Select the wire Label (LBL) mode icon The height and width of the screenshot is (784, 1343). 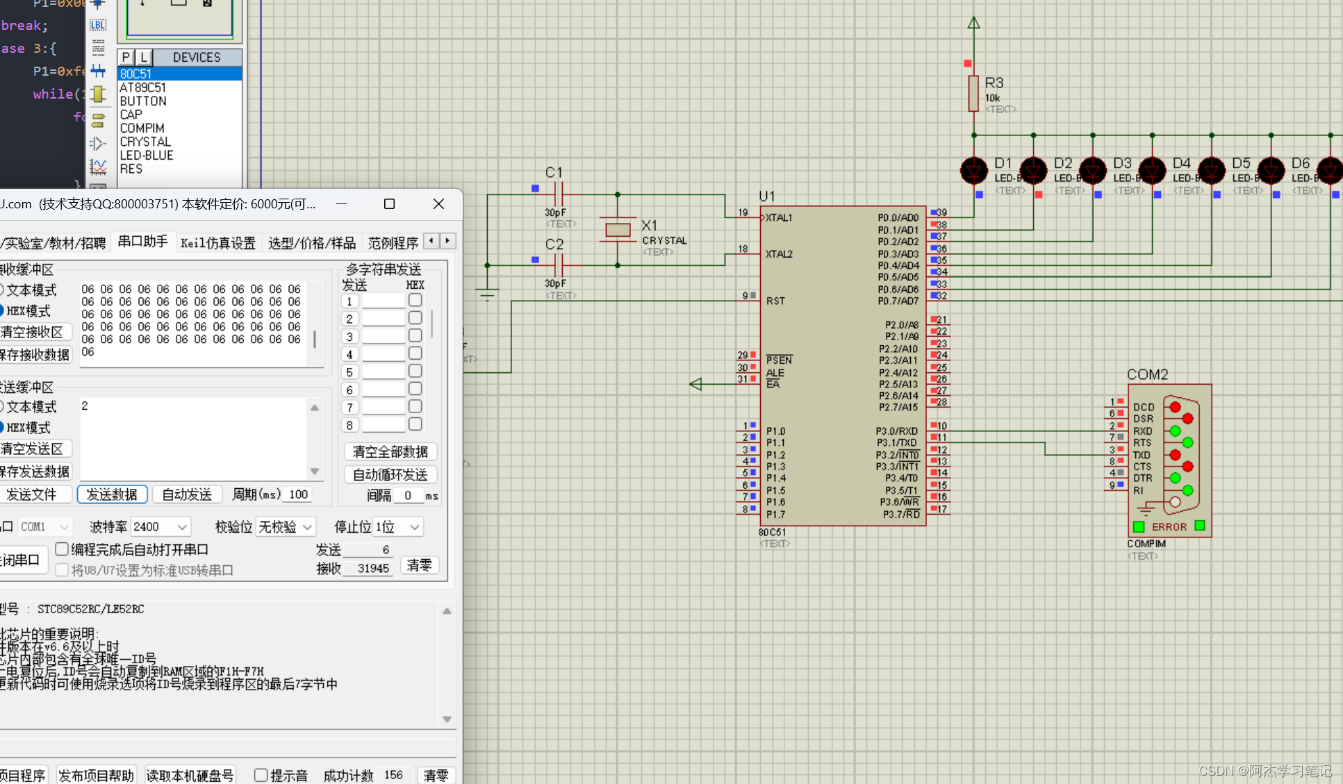pos(98,25)
